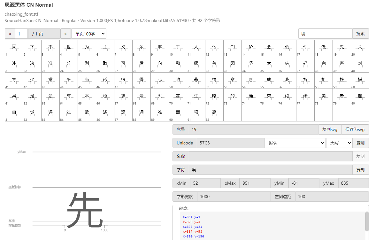Click the 字形宽度 field showing 1000
The image size is (383, 240).
coord(234,197)
